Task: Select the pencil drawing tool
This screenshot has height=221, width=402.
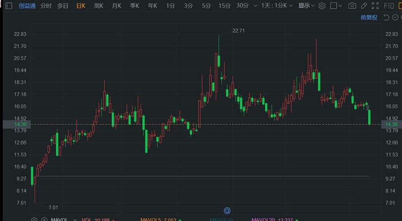Action: (x=363, y=6)
